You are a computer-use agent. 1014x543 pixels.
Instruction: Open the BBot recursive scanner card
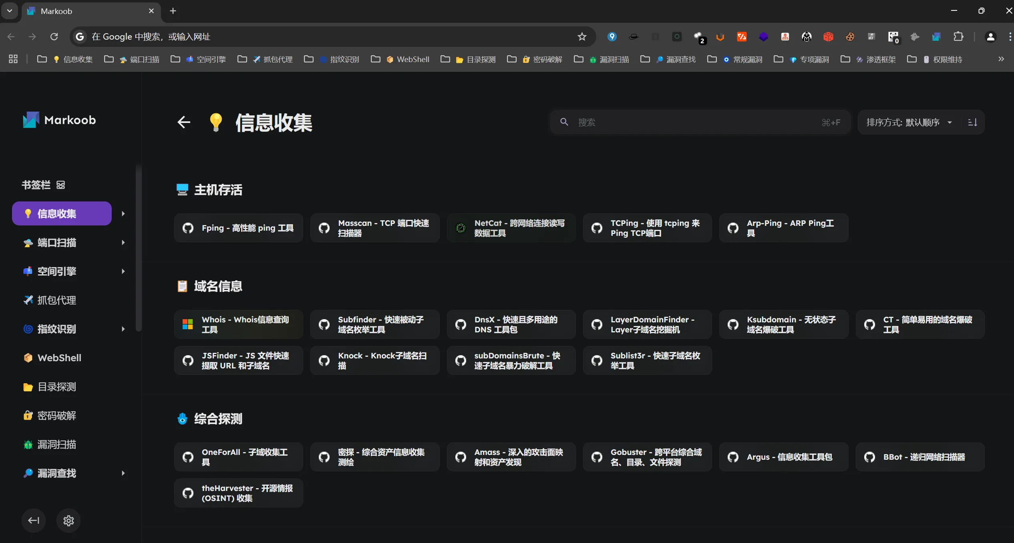click(920, 457)
